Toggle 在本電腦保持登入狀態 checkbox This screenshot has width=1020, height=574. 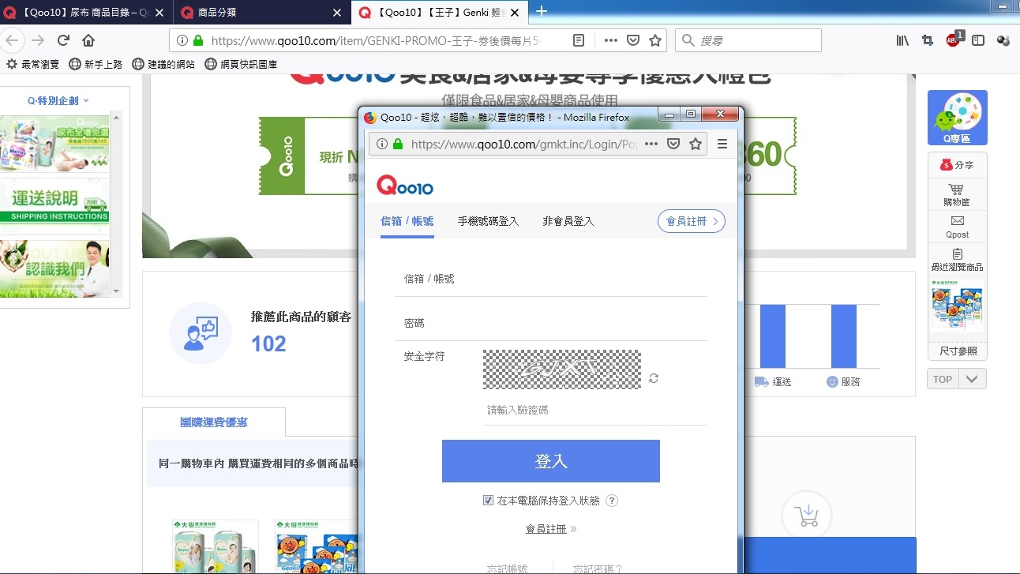pyautogui.click(x=488, y=501)
